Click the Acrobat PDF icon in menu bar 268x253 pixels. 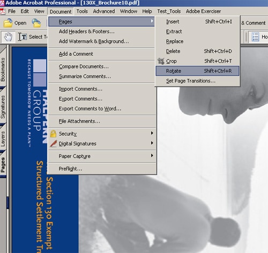(x=2, y=11)
